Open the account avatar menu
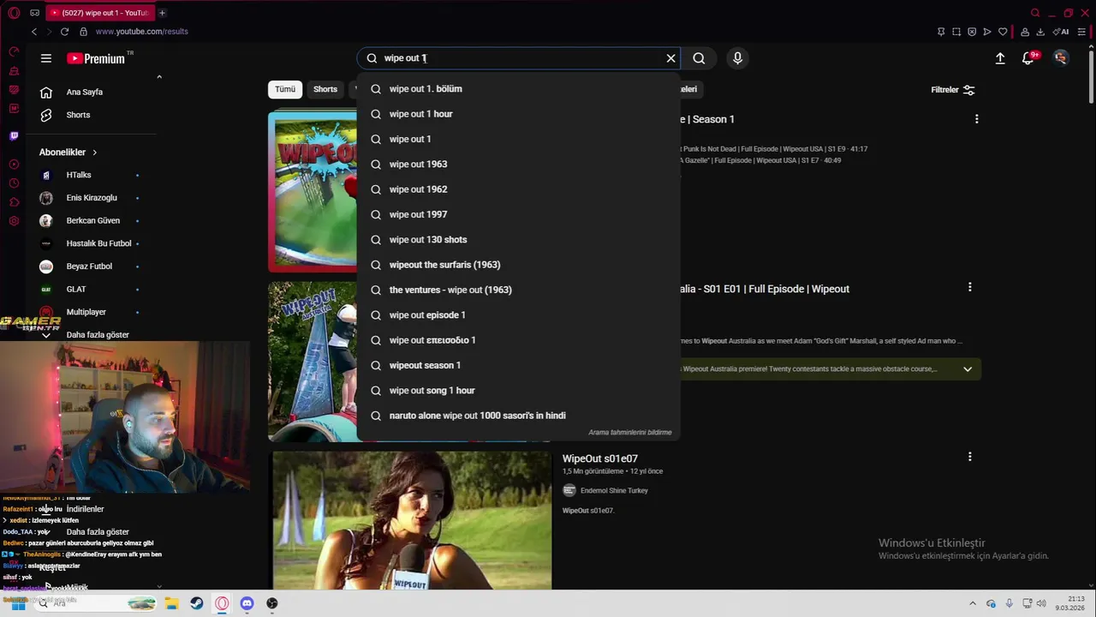 click(x=1061, y=58)
